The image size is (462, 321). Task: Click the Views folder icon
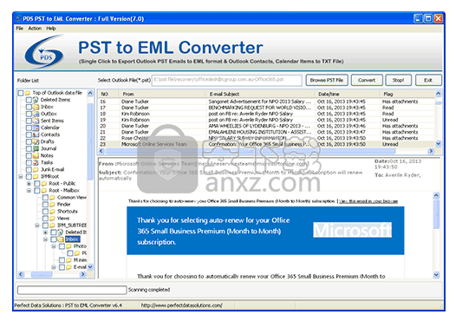(x=52, y=219)
